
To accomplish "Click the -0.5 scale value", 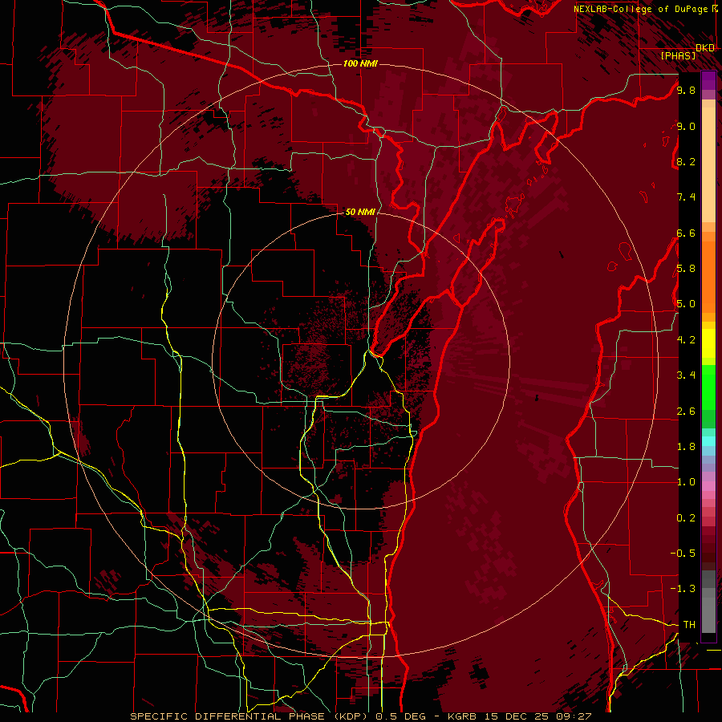I will (683, 553).
